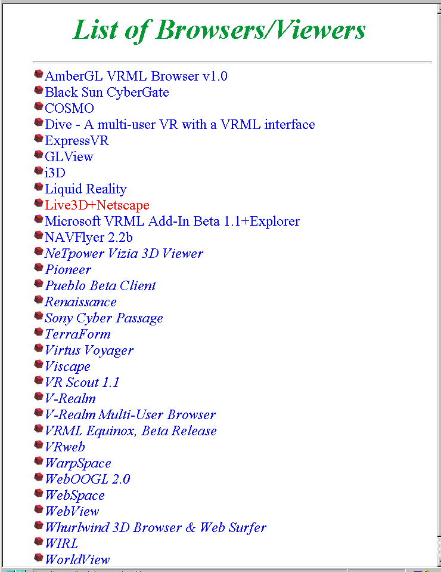This screenshot has height=572, width=441.
Task: Open the WebSpace link
Action: [x=74, y=496]
